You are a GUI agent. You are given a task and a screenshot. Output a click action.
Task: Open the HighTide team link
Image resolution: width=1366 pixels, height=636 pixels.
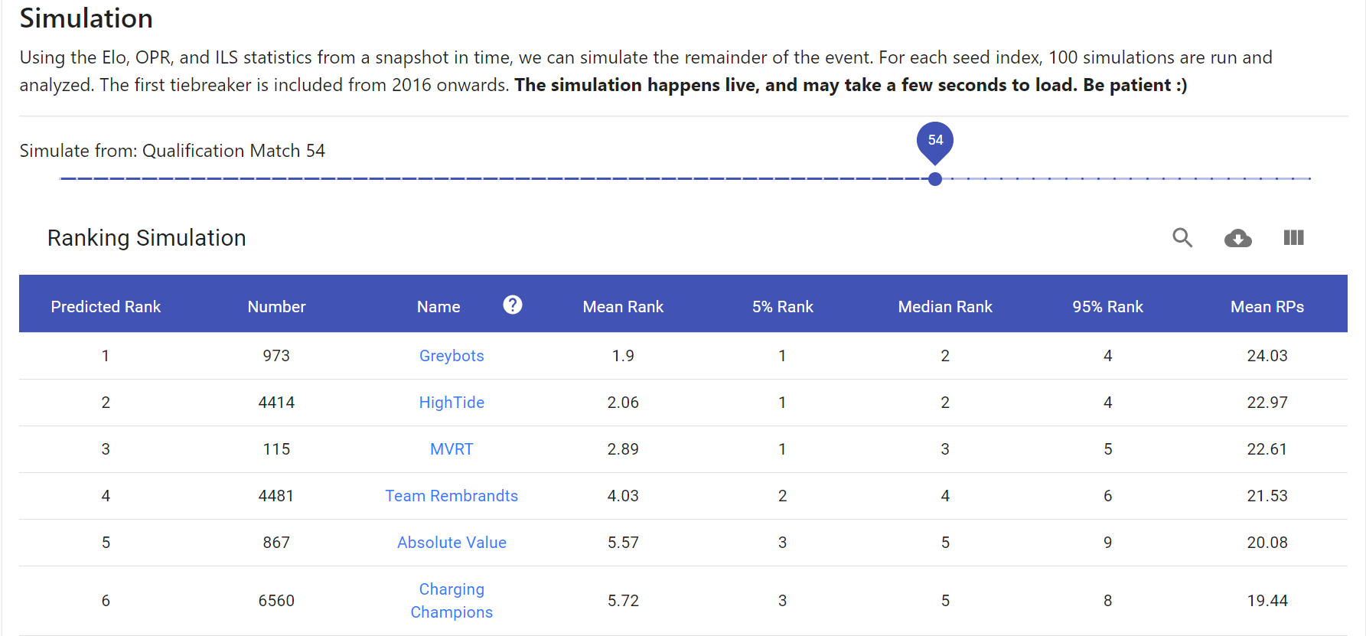pos(452,403)
